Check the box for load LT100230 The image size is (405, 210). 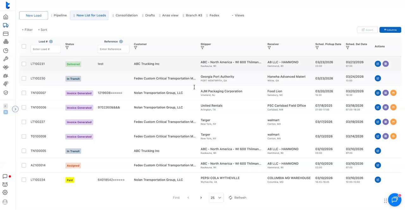(24, 78)
